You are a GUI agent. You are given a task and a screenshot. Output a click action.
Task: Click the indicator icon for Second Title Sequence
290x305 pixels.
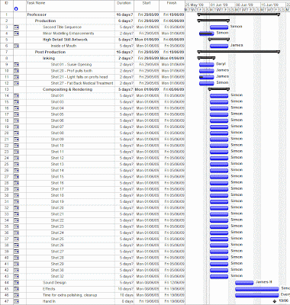coord(17,27)
